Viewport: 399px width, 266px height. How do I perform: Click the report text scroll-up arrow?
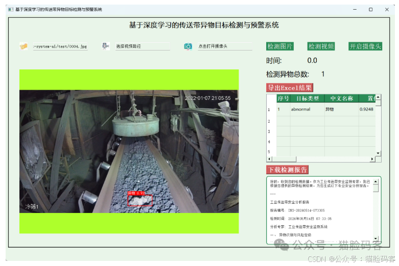(375, 181)
